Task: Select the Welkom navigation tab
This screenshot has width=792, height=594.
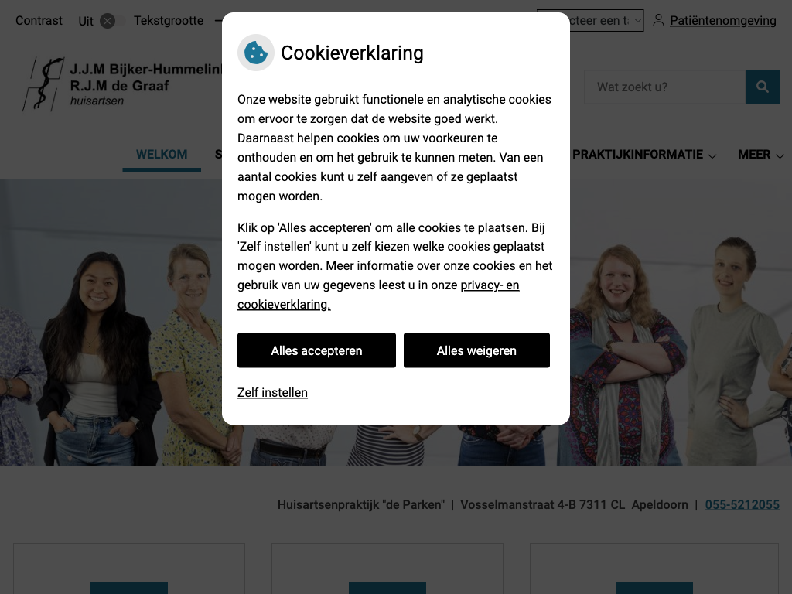Action: [x=162, y=155]
